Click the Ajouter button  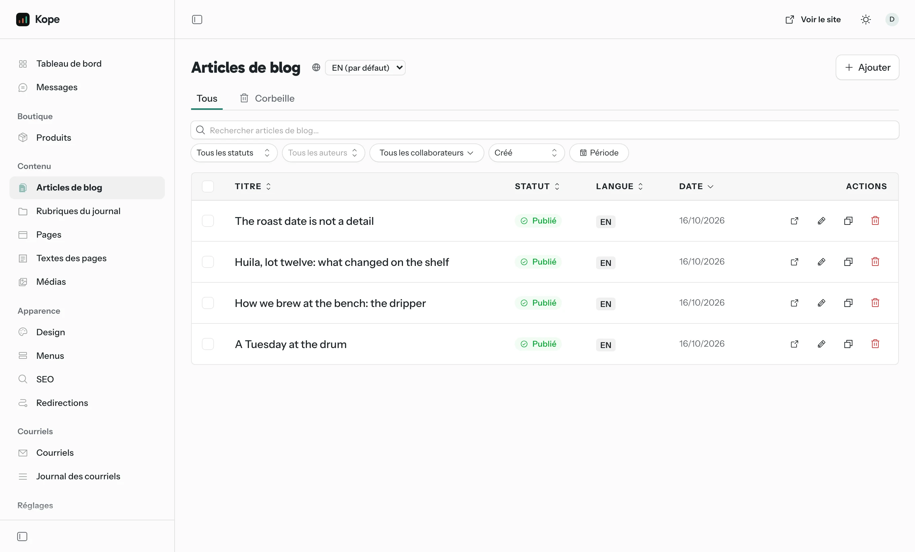click(x=868, y=68)
